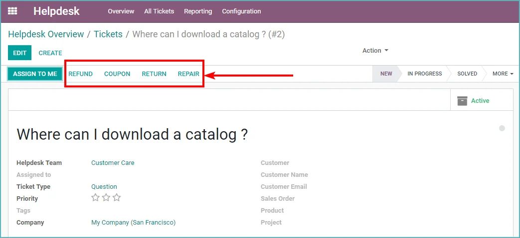This screenshot has height=238, width=520.
Task: Set ticket stage to SOLVED
Action: click(467, 74)
